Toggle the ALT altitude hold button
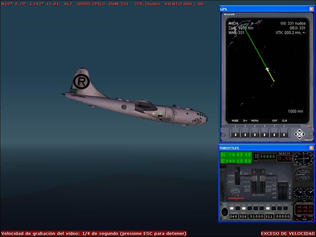The width and height of the screenshot is (316, 237). [243, 208]
